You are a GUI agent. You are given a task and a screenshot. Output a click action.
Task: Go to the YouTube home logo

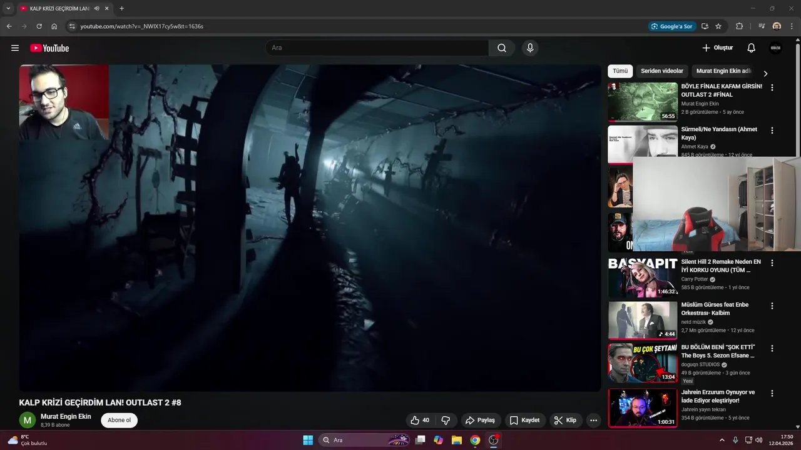coord(49,48)
